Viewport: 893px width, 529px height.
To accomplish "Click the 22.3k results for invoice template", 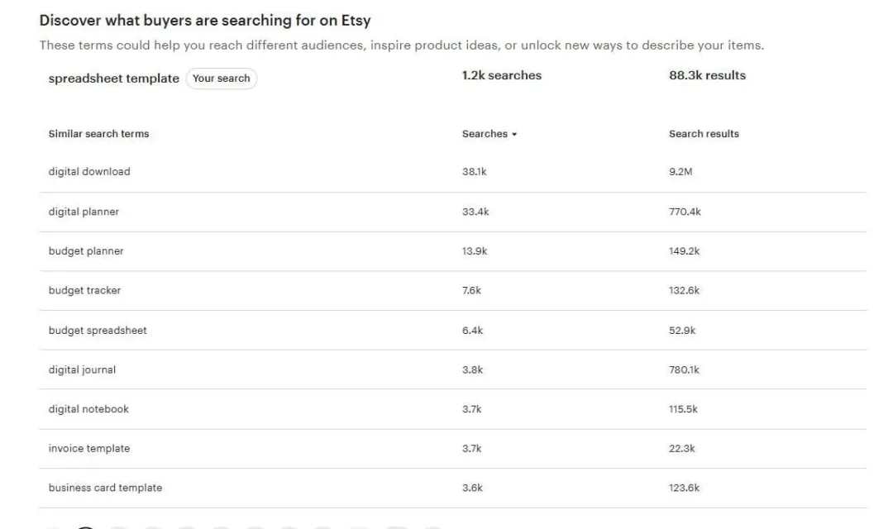I will pos(681,448).
